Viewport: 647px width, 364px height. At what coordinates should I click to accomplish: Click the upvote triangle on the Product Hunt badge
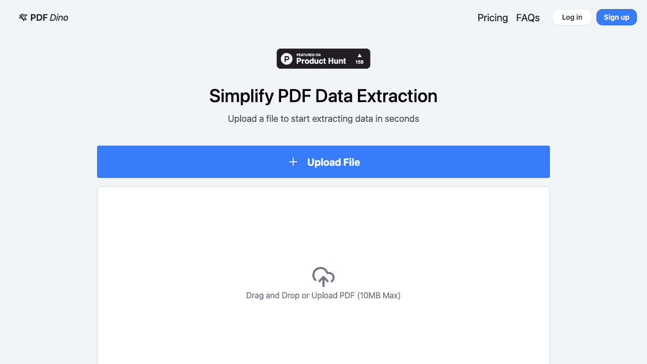[359, 55]
